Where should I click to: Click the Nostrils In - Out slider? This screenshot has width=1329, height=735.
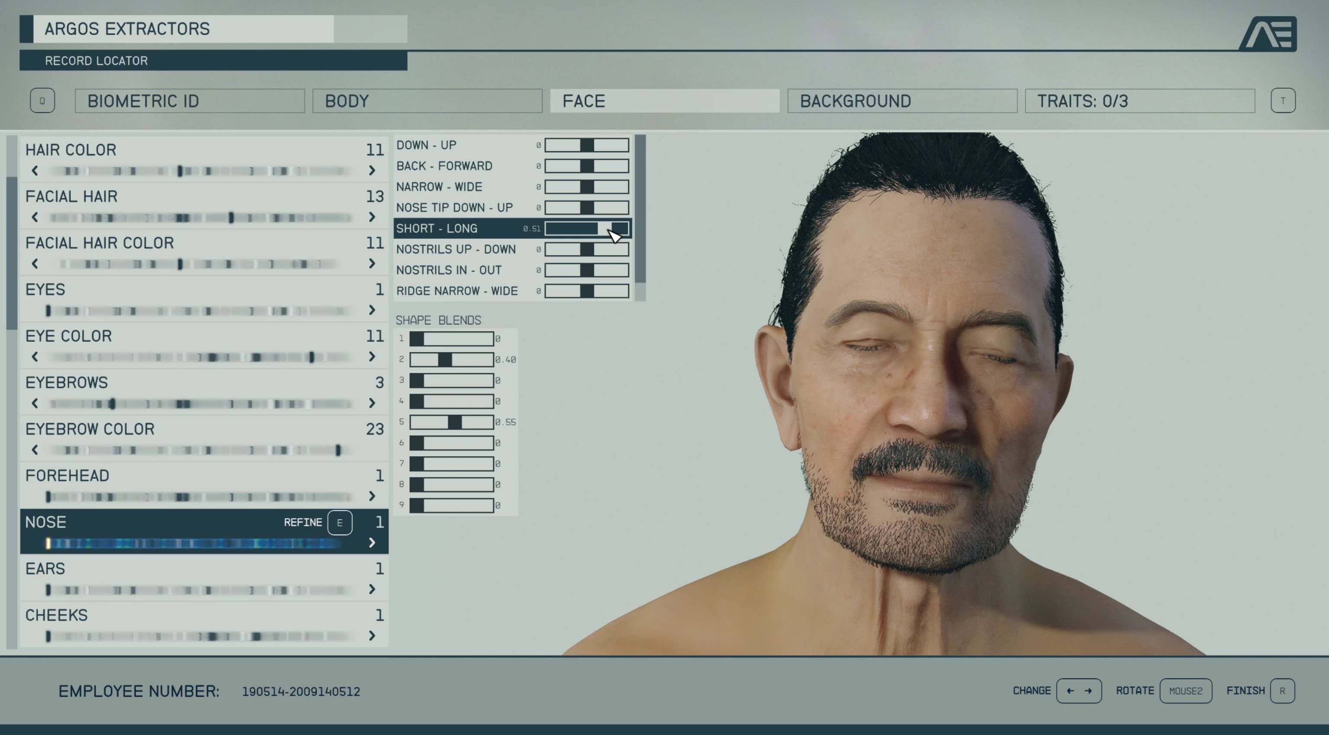coord(587,270)
